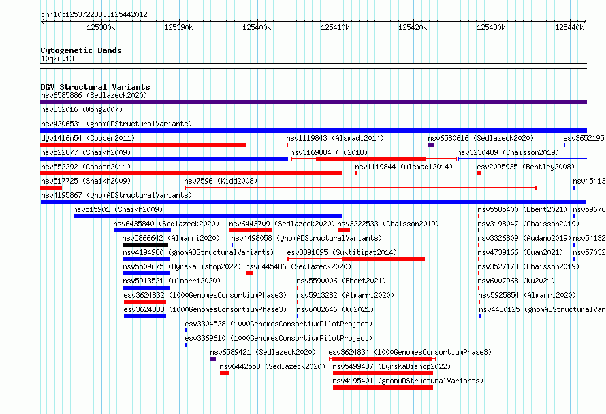Select the red esv3624832 variant bar
The image size is (606, 414).
[x=145, y=302]
